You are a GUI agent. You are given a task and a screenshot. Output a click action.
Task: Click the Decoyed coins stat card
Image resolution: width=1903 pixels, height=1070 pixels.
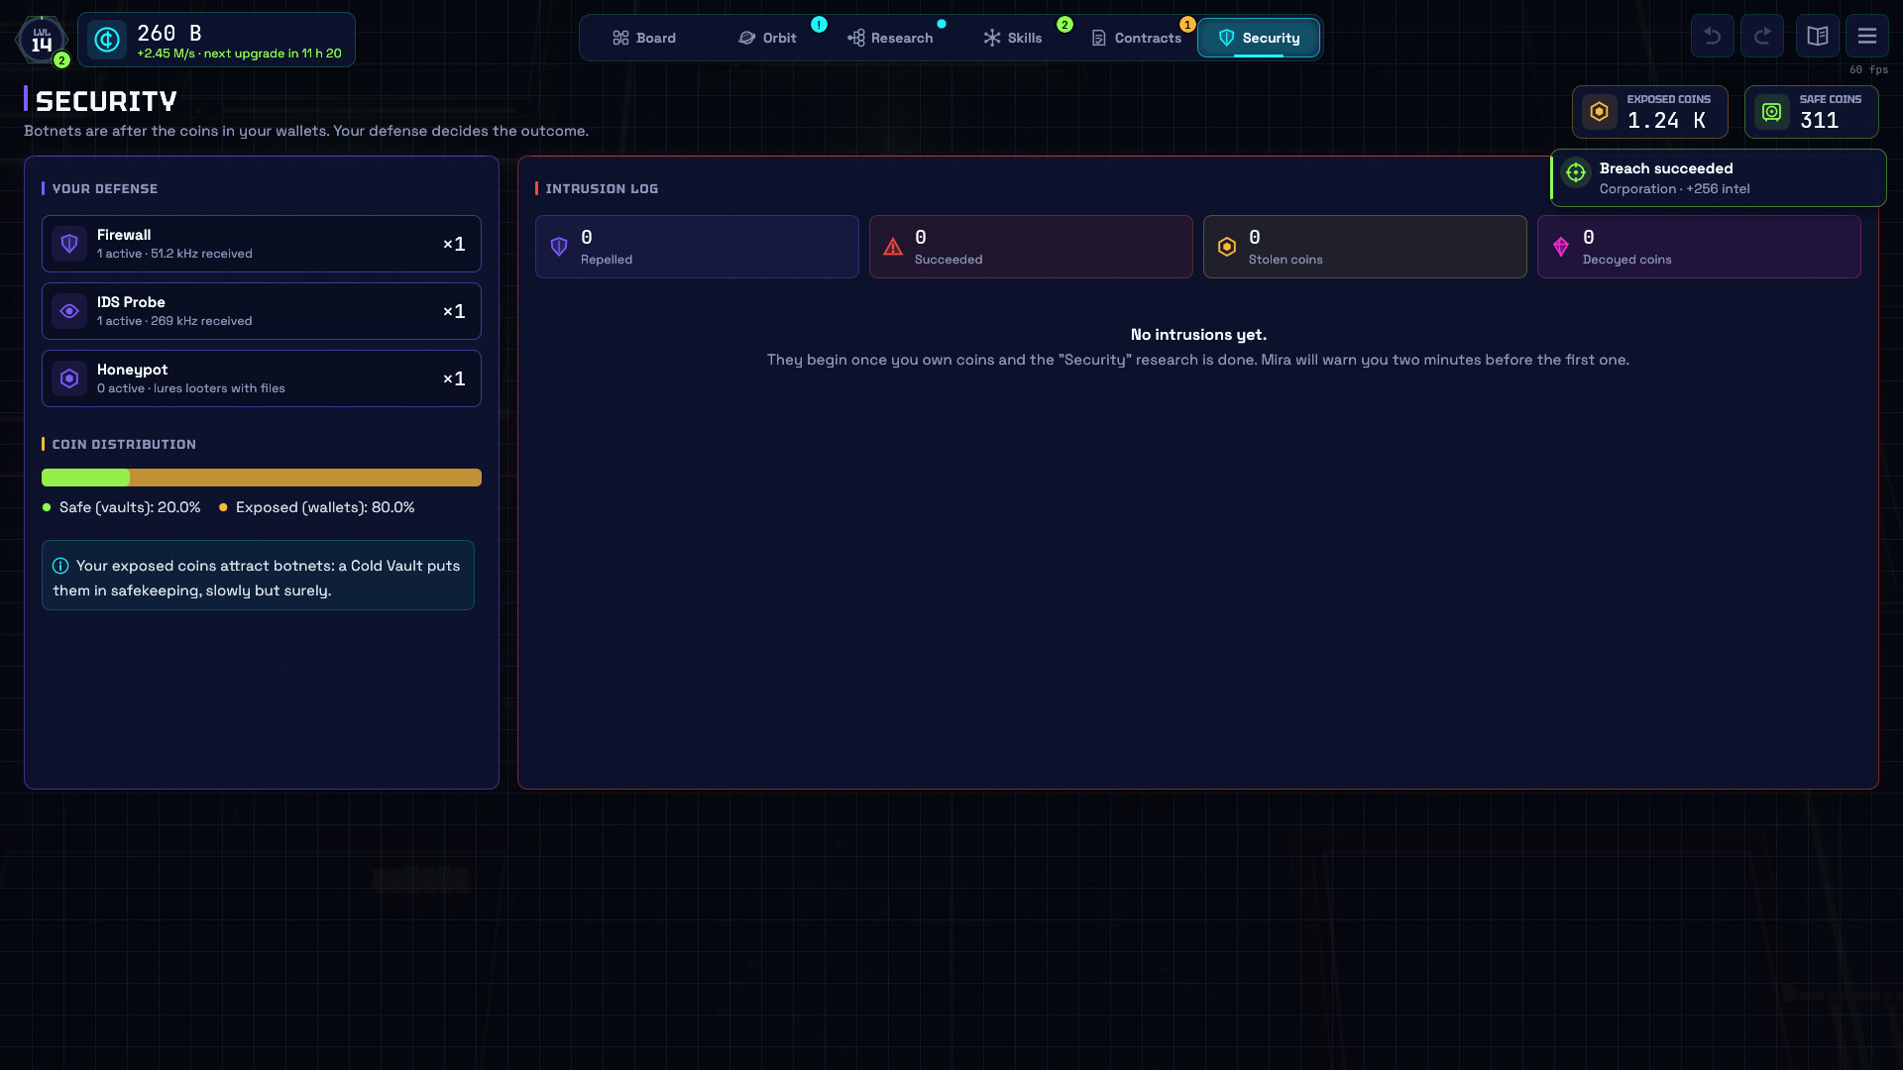[1699, 247]
